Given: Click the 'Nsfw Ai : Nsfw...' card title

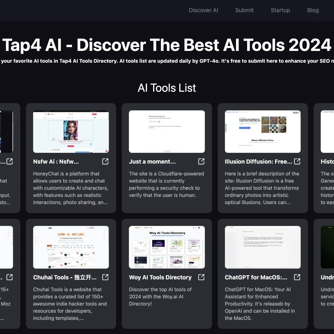Looking at the screenshot, I should coord(56,162).
